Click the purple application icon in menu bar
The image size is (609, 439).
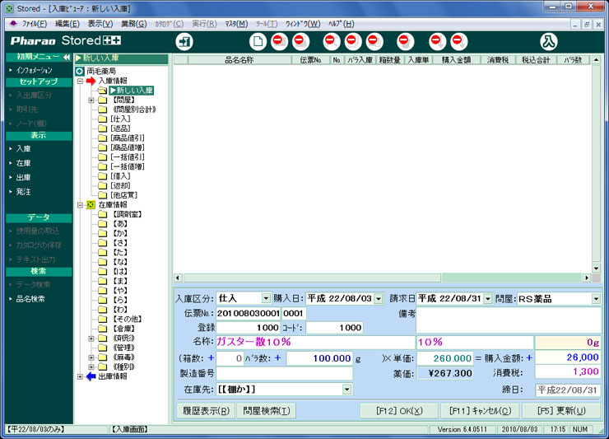tap(13, 24)
